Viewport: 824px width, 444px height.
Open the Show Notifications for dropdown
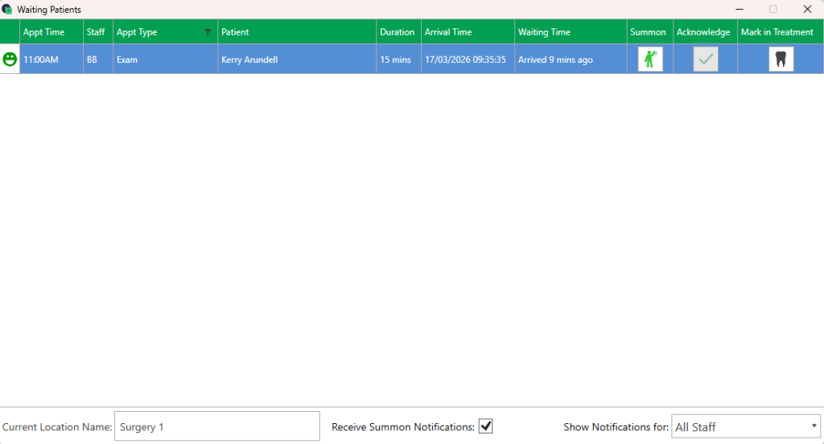pos(744,427)
